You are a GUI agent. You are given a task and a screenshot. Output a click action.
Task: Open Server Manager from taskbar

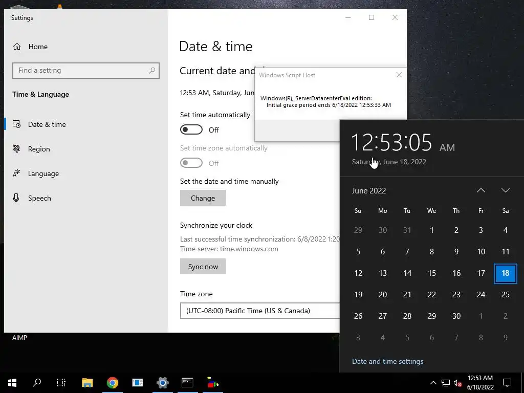click(137, 383)
